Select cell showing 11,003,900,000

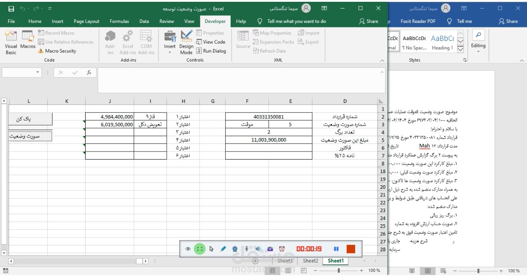point(268,140)
